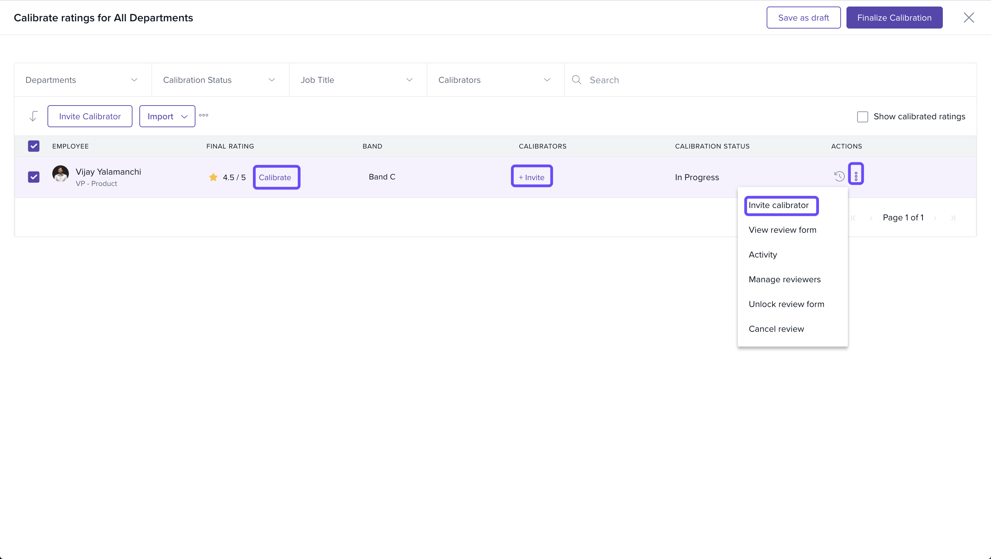Go to next page arrow
Screen dimensions: 991x559
(x=935, y=218)
